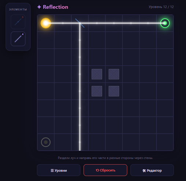Click the bottom cell where the vertical beam exits
186x181 pixels.
click(80, 142)
